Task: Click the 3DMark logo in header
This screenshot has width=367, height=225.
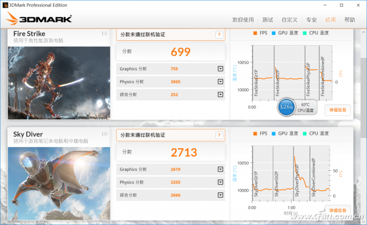Action: coord(39,19)
